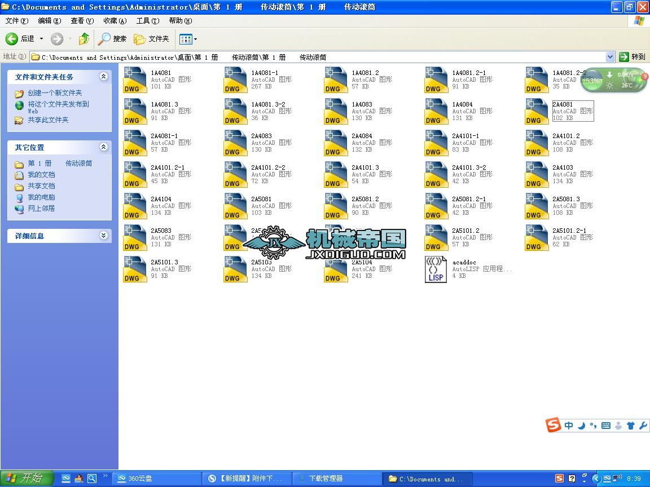Open the Back button history dropdown arrow
This screenshot has width=650, height=487.
(41, 39)
